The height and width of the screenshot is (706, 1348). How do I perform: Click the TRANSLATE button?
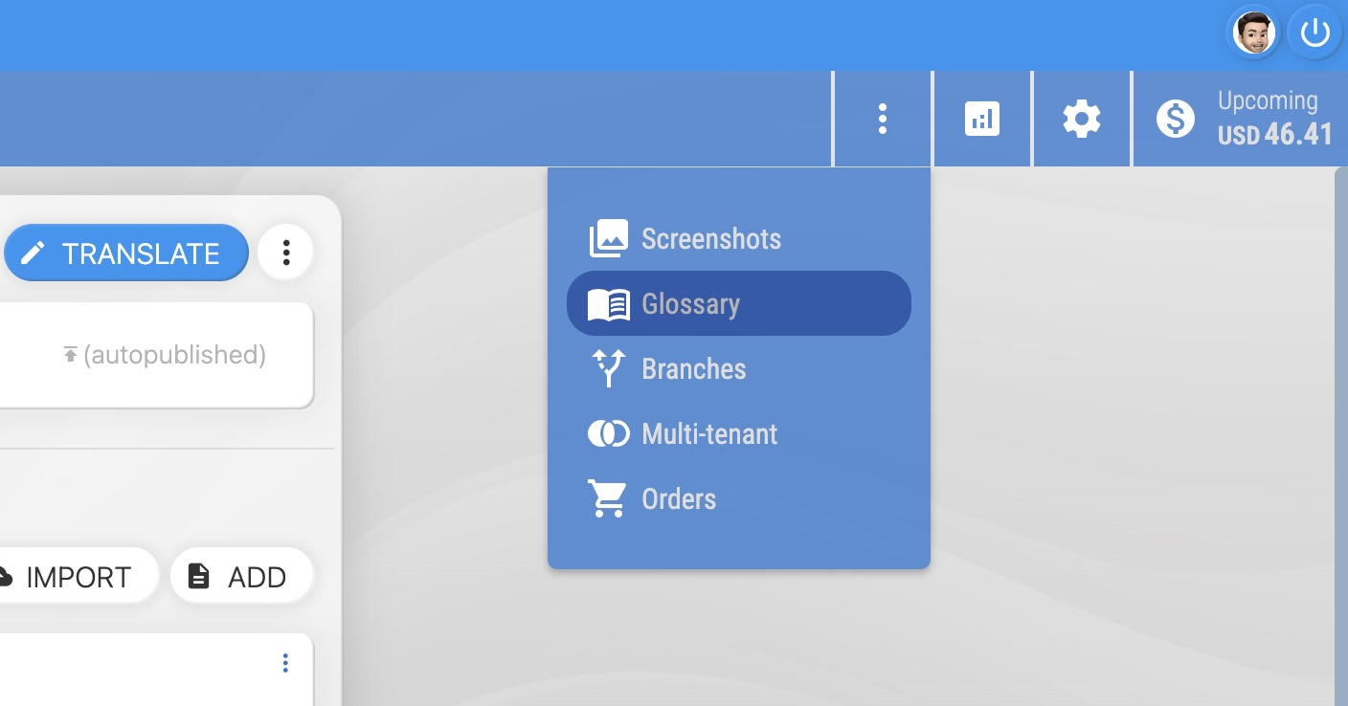[125, 253]
